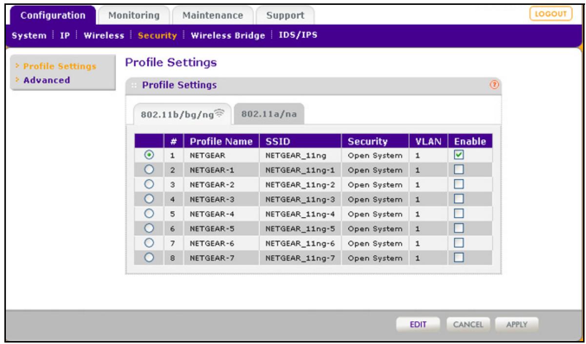The width and height of the screenshot is (586, 344).
Task: Click the NETGEAR_11ng-4 SSID cell
Action: 301,213
